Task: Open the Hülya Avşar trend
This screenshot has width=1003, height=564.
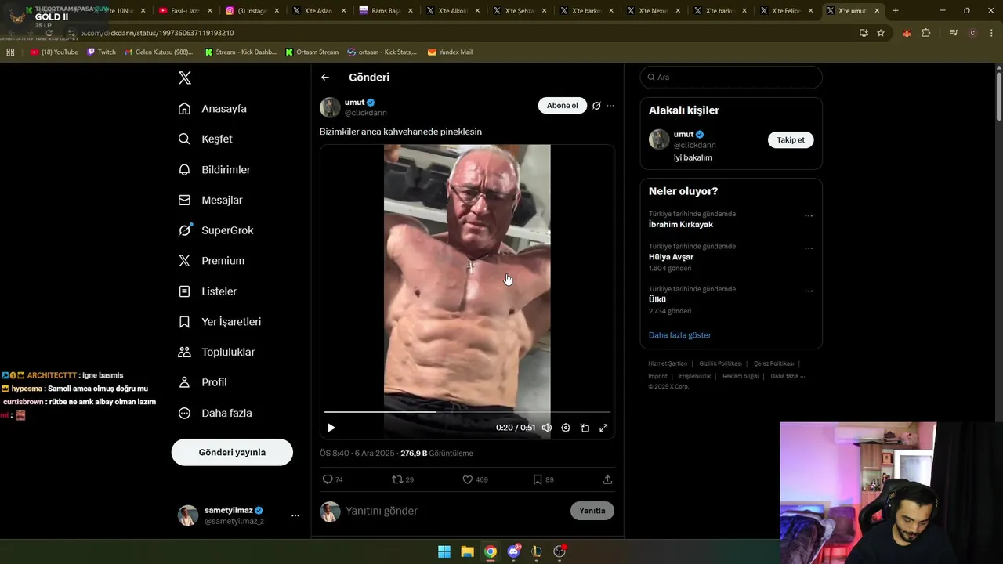Action: 671,257
